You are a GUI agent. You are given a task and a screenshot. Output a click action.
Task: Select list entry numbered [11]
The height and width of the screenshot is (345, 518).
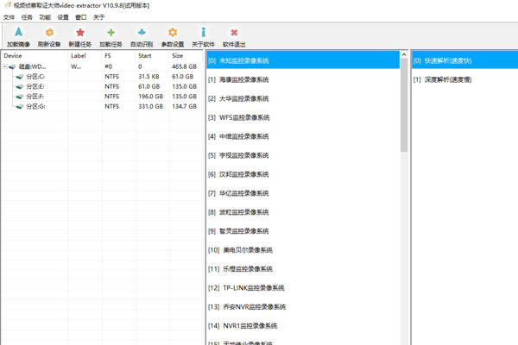[303, 269]
